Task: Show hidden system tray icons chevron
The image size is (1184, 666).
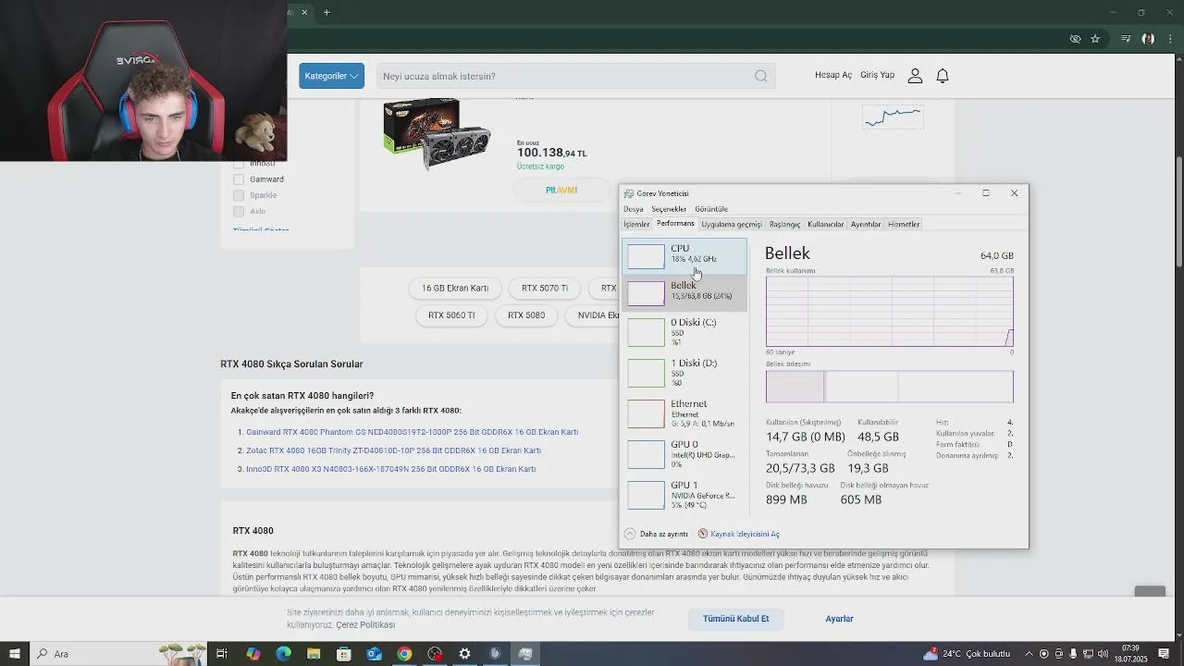Action: tap(1029, 654)
